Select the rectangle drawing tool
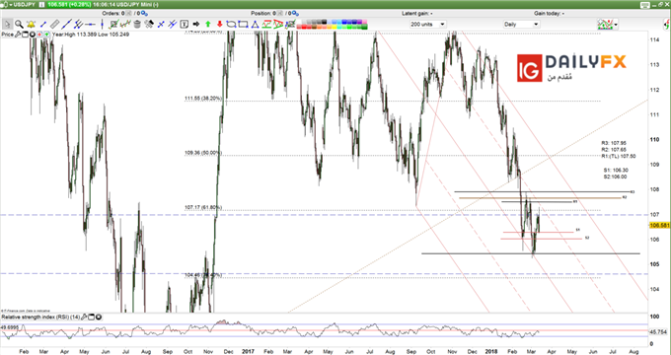671x355 pixels. [x=243, y=24]
